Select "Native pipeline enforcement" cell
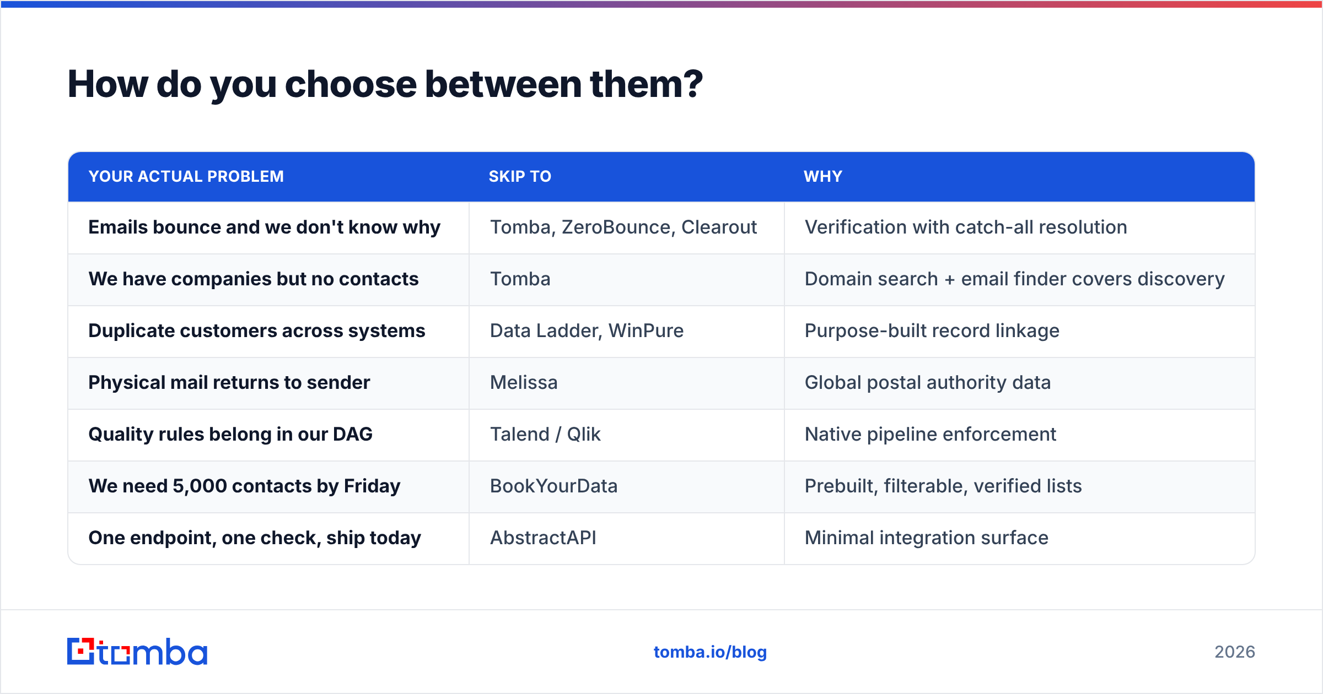This screenshot has width=1323, height=694. (x=1020, y=435)
